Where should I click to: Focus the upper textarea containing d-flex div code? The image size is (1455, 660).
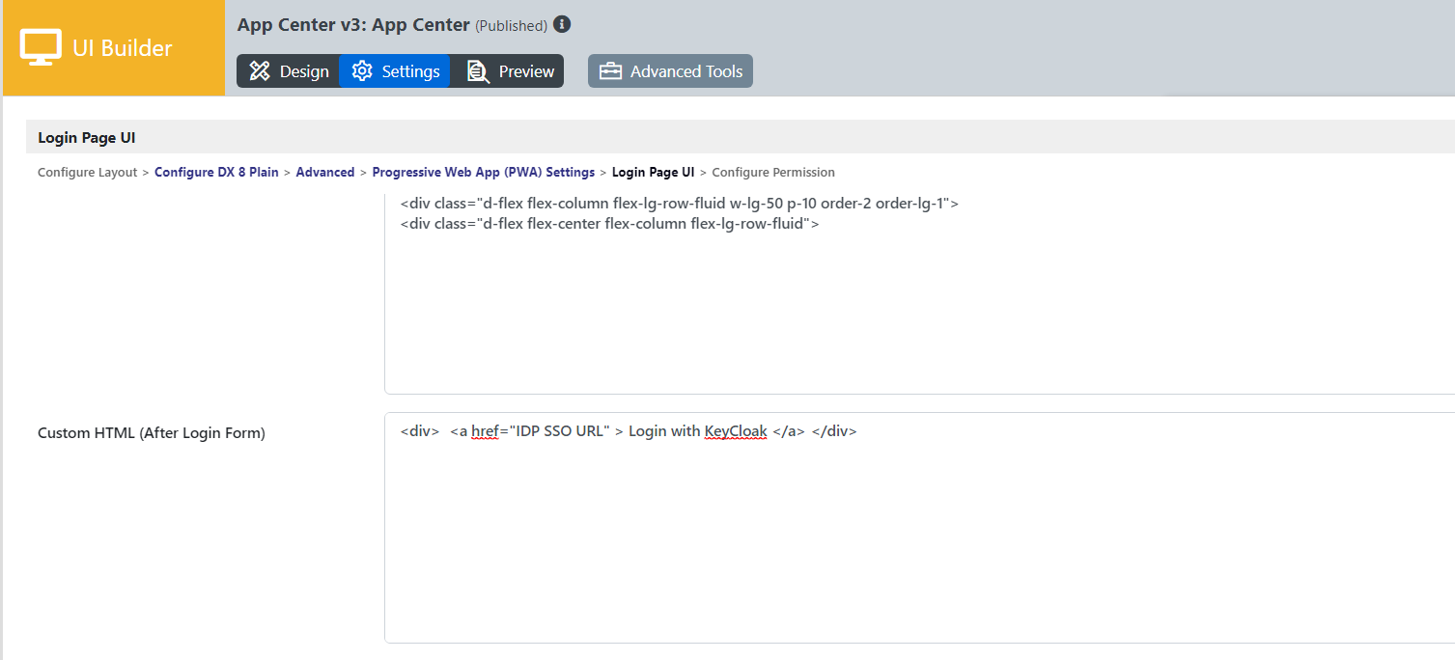[917, 309]
